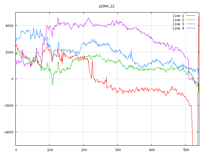This screenshot has width=205, height=154.
Task: Click the y-axis label -2000
Action: [x=9, y=106]
